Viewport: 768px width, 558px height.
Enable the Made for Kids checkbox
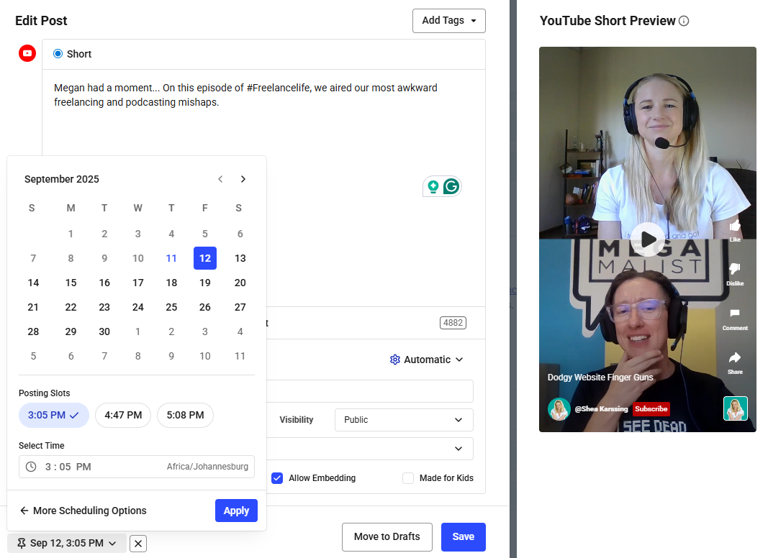408,477
